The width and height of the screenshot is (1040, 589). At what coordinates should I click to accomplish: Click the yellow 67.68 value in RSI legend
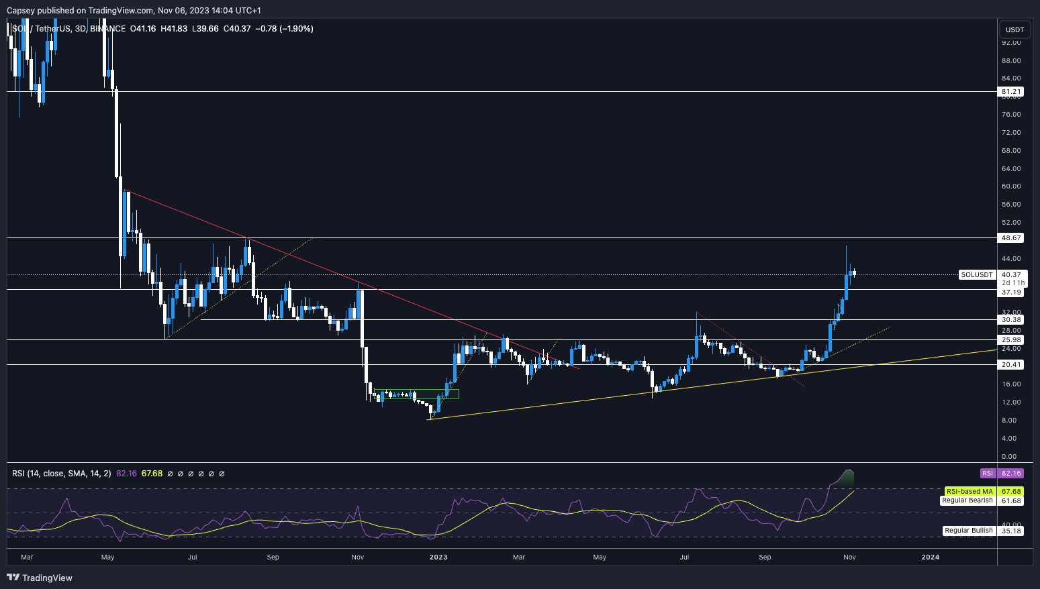(152, 474)
